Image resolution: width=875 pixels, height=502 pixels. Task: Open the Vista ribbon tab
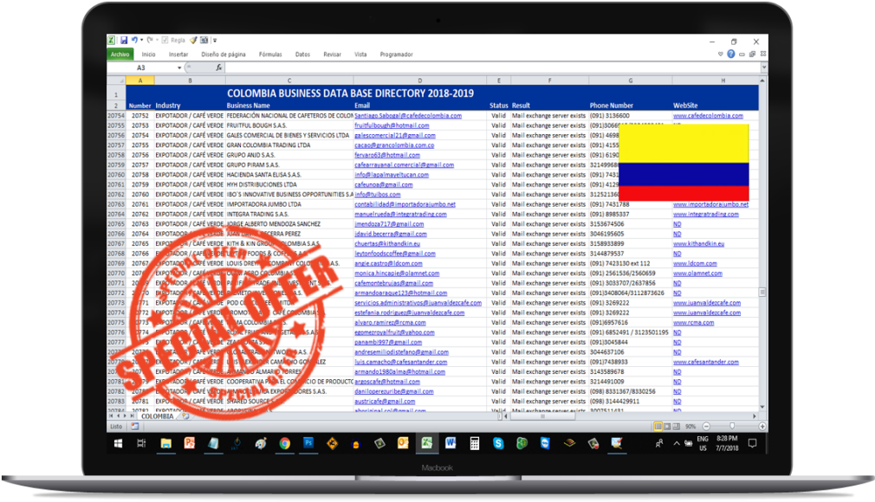pyautogui.click(x=360, y=55)
